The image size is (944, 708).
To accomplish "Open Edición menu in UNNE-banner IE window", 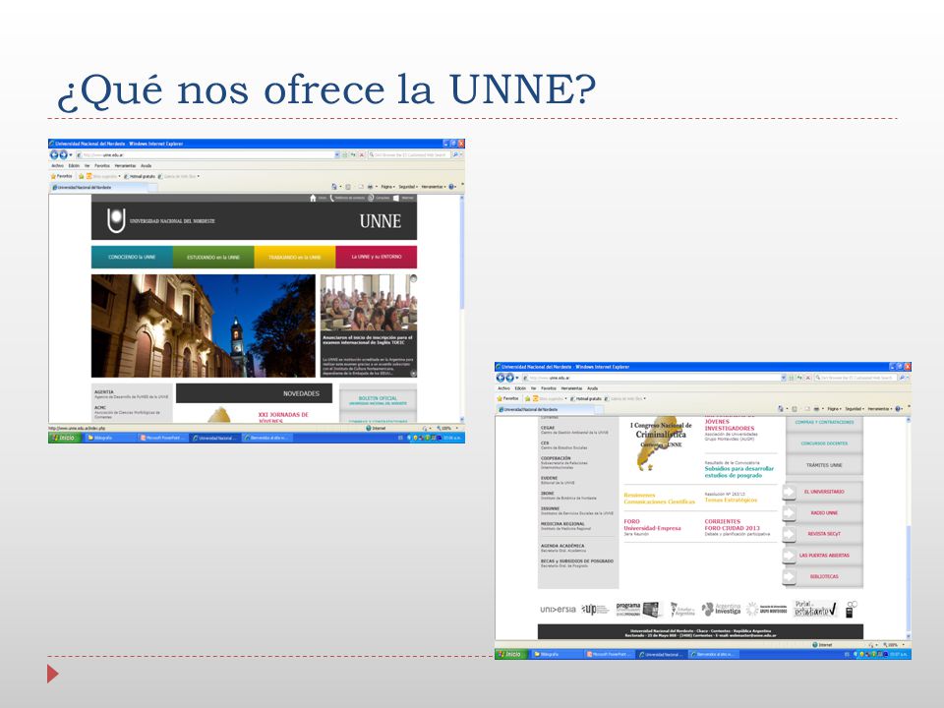I will 74,165.
